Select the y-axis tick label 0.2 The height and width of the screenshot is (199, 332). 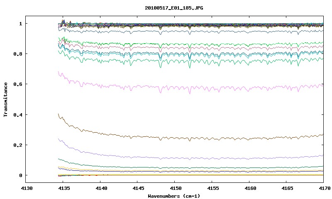18,145
